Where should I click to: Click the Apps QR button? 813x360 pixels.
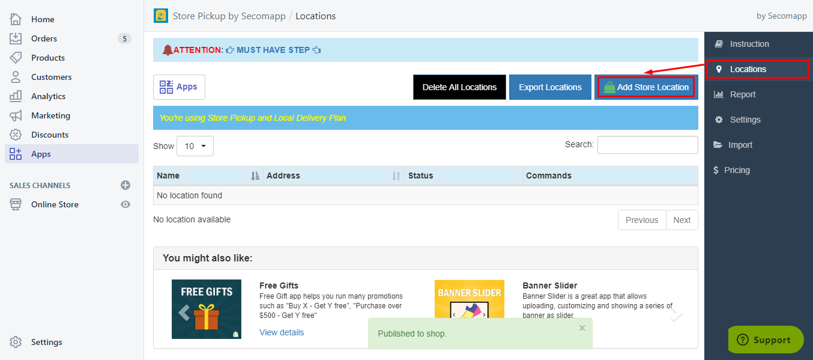(x=179, y=87)
